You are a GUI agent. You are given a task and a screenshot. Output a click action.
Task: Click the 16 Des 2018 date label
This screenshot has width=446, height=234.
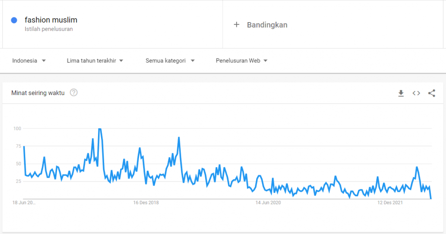(146, 203)
